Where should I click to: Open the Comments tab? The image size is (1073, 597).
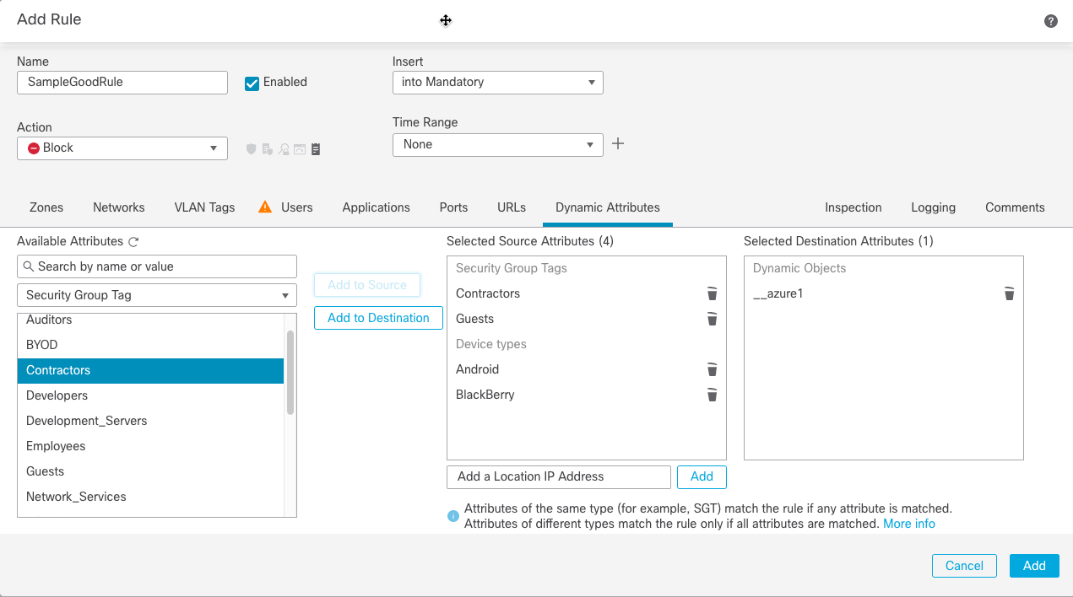1014,207
